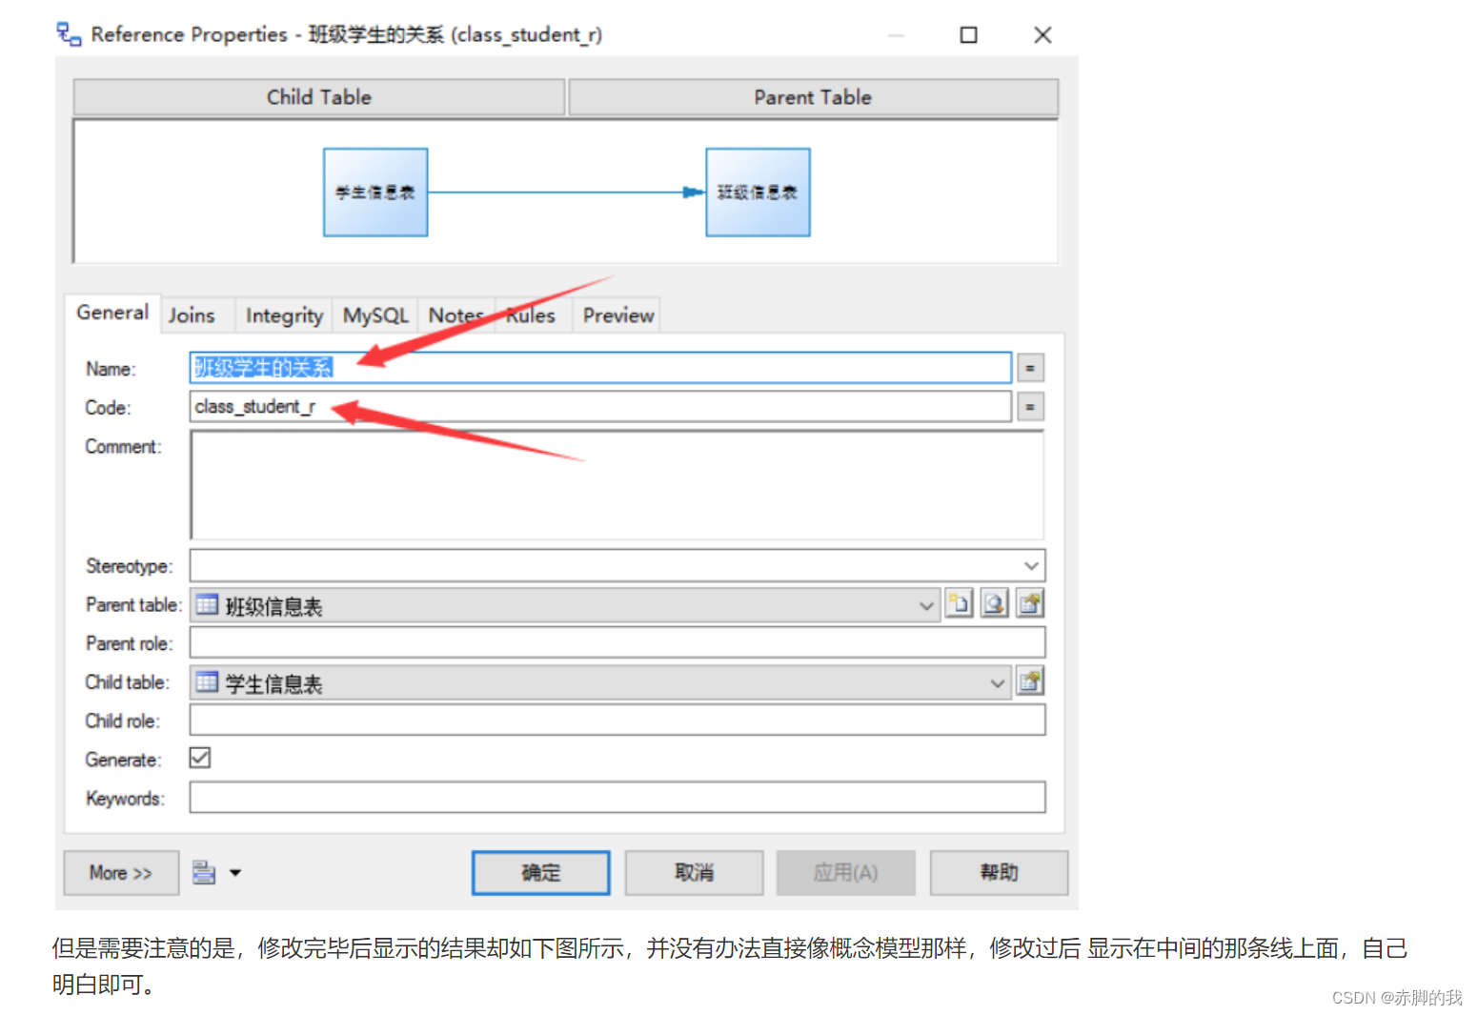Click the 班级信息表 parent table diagram box
The height and width of the screenshot is (1015, 1477).
[758, 193]
